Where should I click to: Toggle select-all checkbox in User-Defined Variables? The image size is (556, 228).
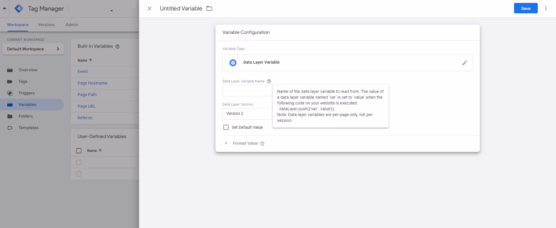[x=79, y=151]
